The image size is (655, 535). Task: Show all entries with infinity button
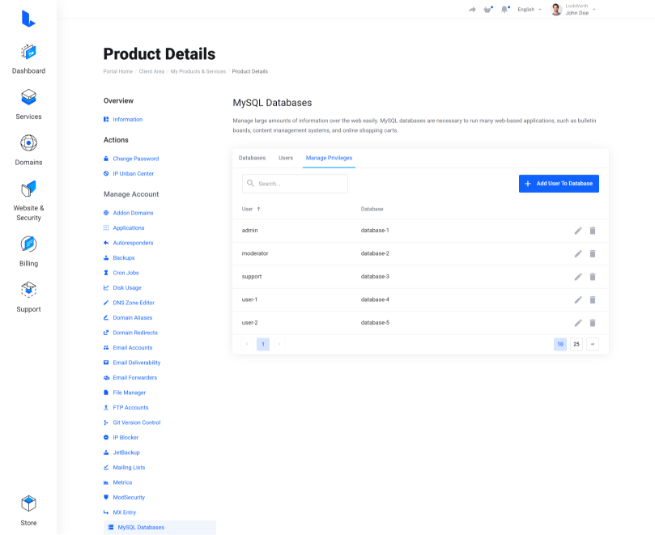coord(593,344)
